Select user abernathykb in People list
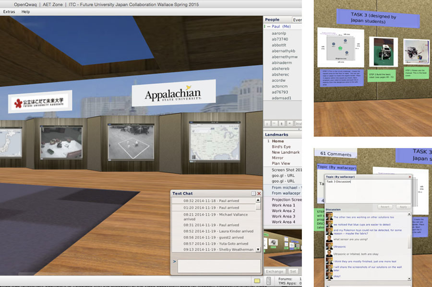The height and width of the screenshot is (287, 432). coord(283,51)
